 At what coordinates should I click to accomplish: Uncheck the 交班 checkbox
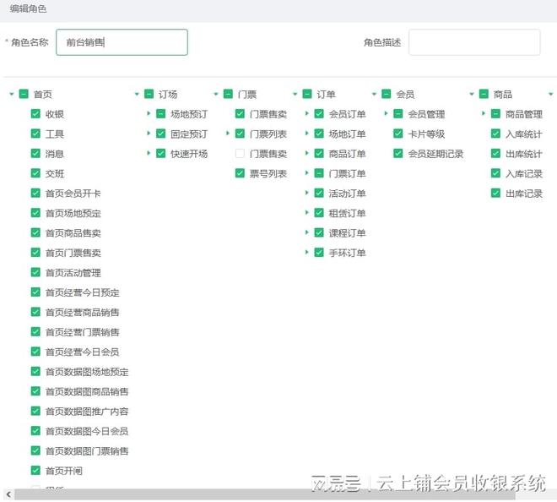35,173
